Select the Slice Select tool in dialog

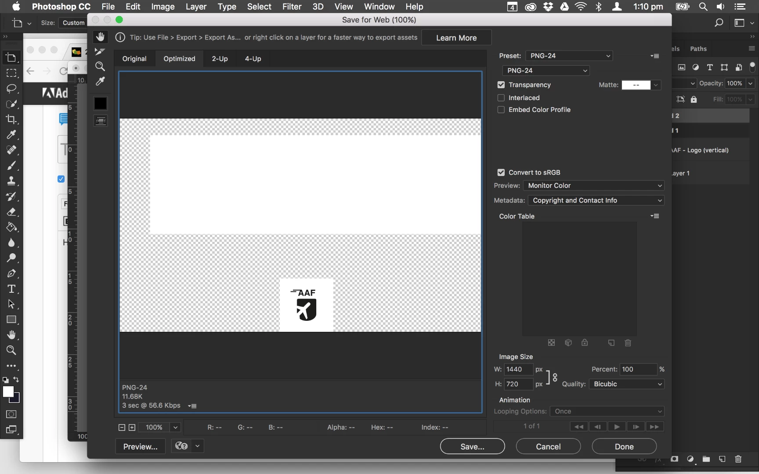click(x=100, y=52)
